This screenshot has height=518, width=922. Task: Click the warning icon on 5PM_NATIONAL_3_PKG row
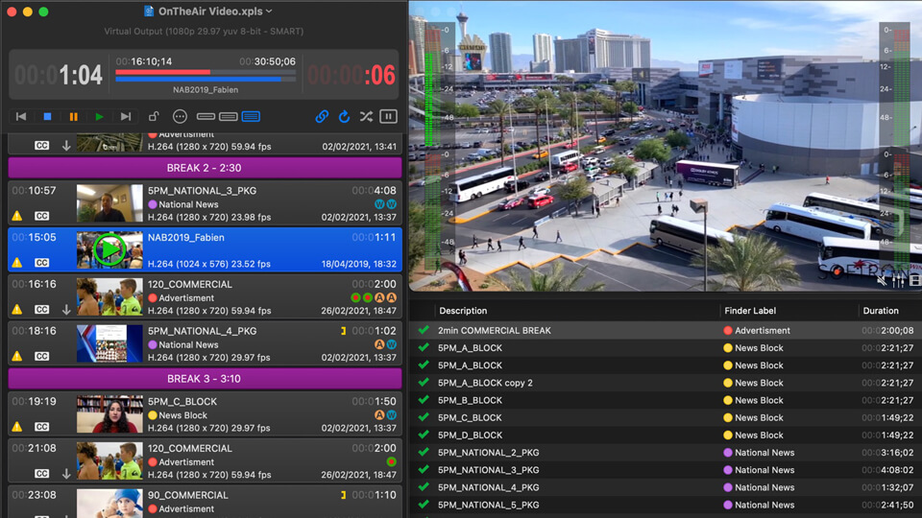pyautogui.click(x=17, y=216)
